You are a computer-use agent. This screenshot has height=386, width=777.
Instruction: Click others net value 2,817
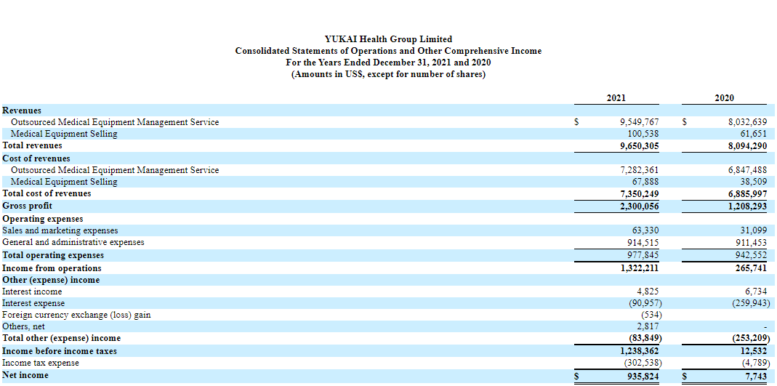(649, 326)
